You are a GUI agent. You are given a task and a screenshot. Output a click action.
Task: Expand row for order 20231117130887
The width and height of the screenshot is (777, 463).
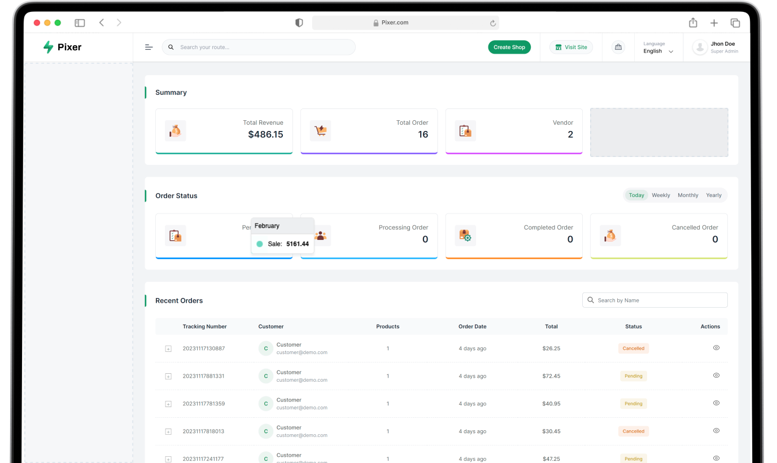[x=168, y=349]
